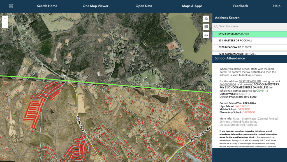This screenshot has width=287, height=162.
Task: Open the One Map Viewer menu
Action: pos(95,6)
